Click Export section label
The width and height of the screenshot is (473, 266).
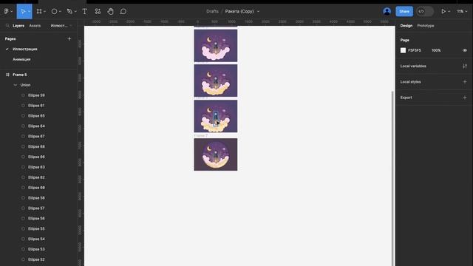[406, 98]
